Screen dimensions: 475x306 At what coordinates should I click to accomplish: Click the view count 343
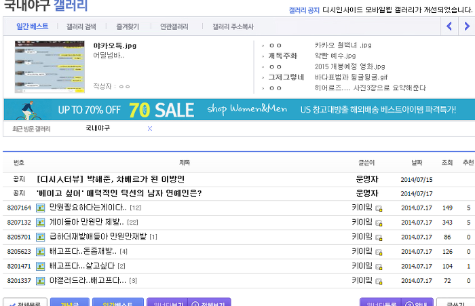pos(447,223)
